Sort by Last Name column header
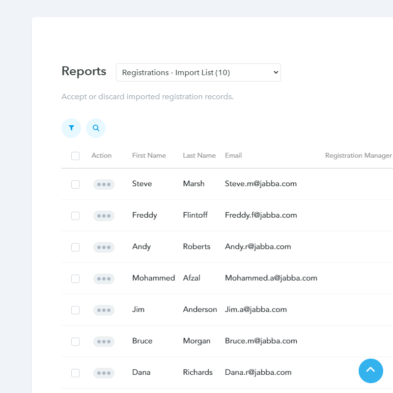The height and width of the screenshot is (393, 393). 199,156
